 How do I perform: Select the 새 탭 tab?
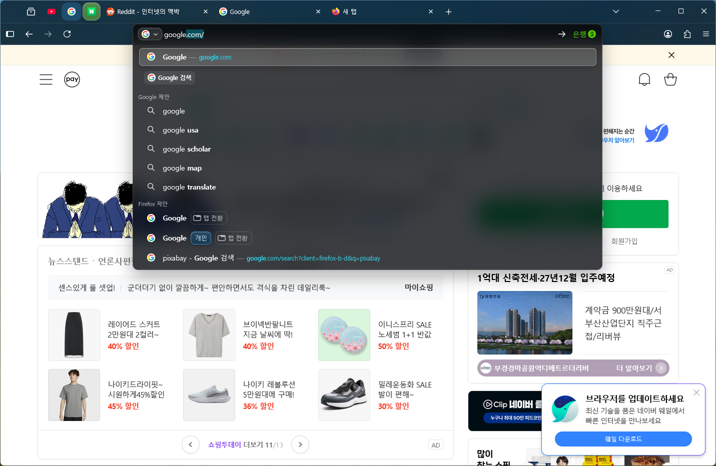tap(382, 11)
